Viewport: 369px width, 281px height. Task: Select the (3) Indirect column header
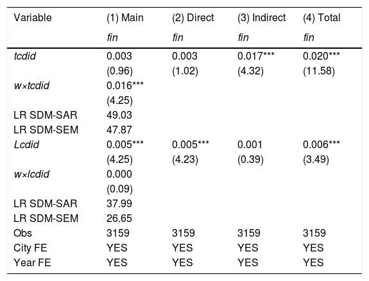pyautogui.click(x=262, y=18)
